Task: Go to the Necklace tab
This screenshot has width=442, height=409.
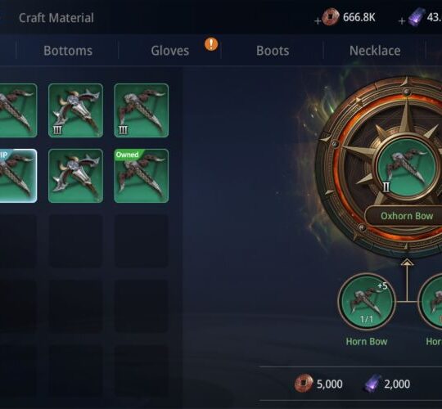Action: click(x=375, y=51)
